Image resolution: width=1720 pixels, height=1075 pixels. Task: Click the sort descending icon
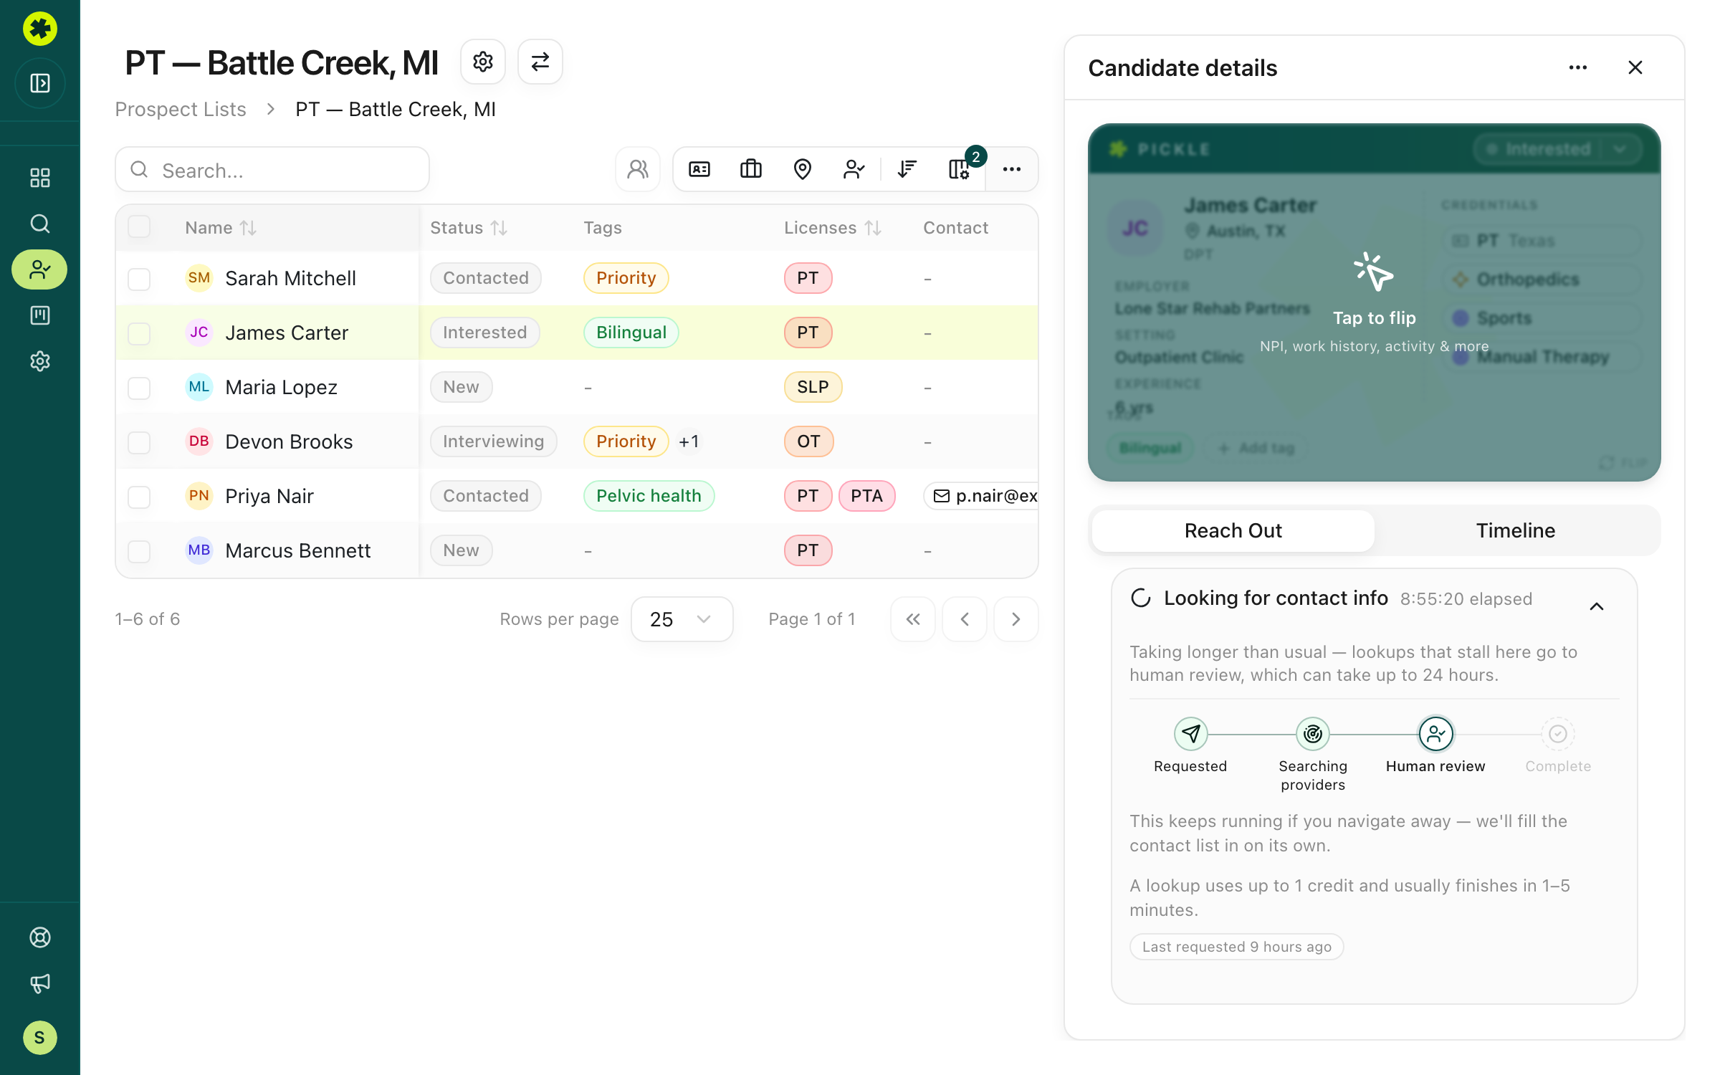point(907,169)
